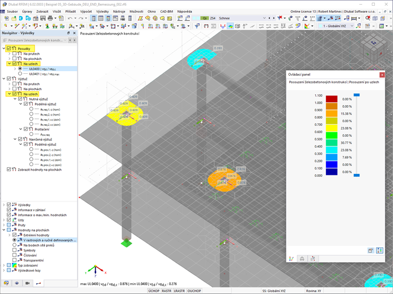
Task: Open the navigator Display eye tab
Action: (x=17, y=283)
